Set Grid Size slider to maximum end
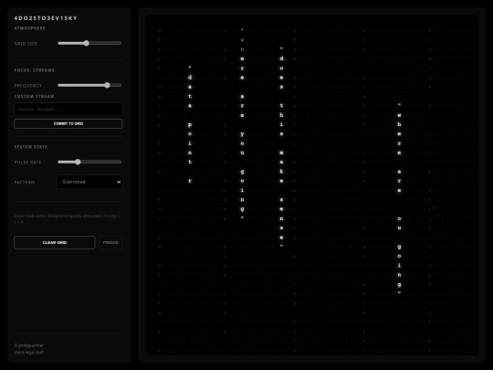This screenshot has height=370, width=493. point(121,43)
